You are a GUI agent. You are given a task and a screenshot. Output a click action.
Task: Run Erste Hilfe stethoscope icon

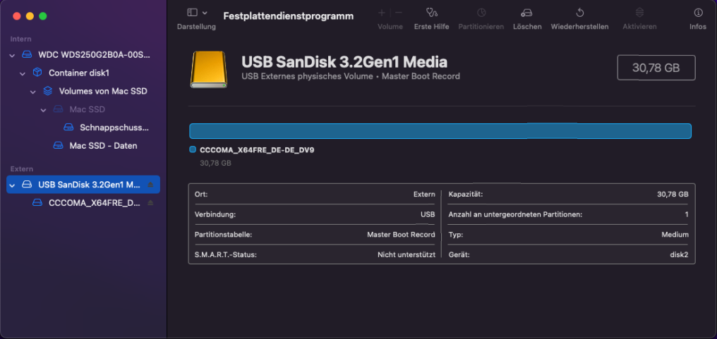(431, 13)
